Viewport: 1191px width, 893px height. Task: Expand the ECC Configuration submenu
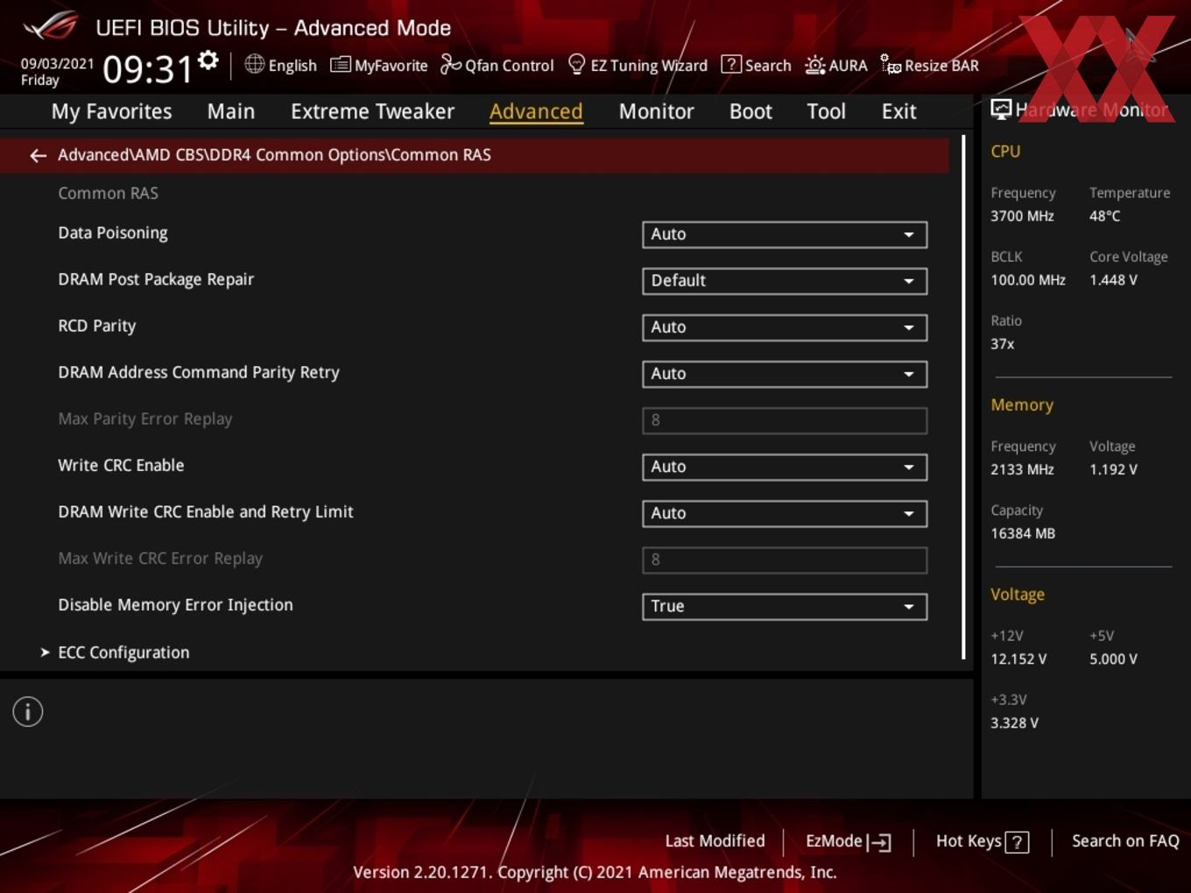123,652
